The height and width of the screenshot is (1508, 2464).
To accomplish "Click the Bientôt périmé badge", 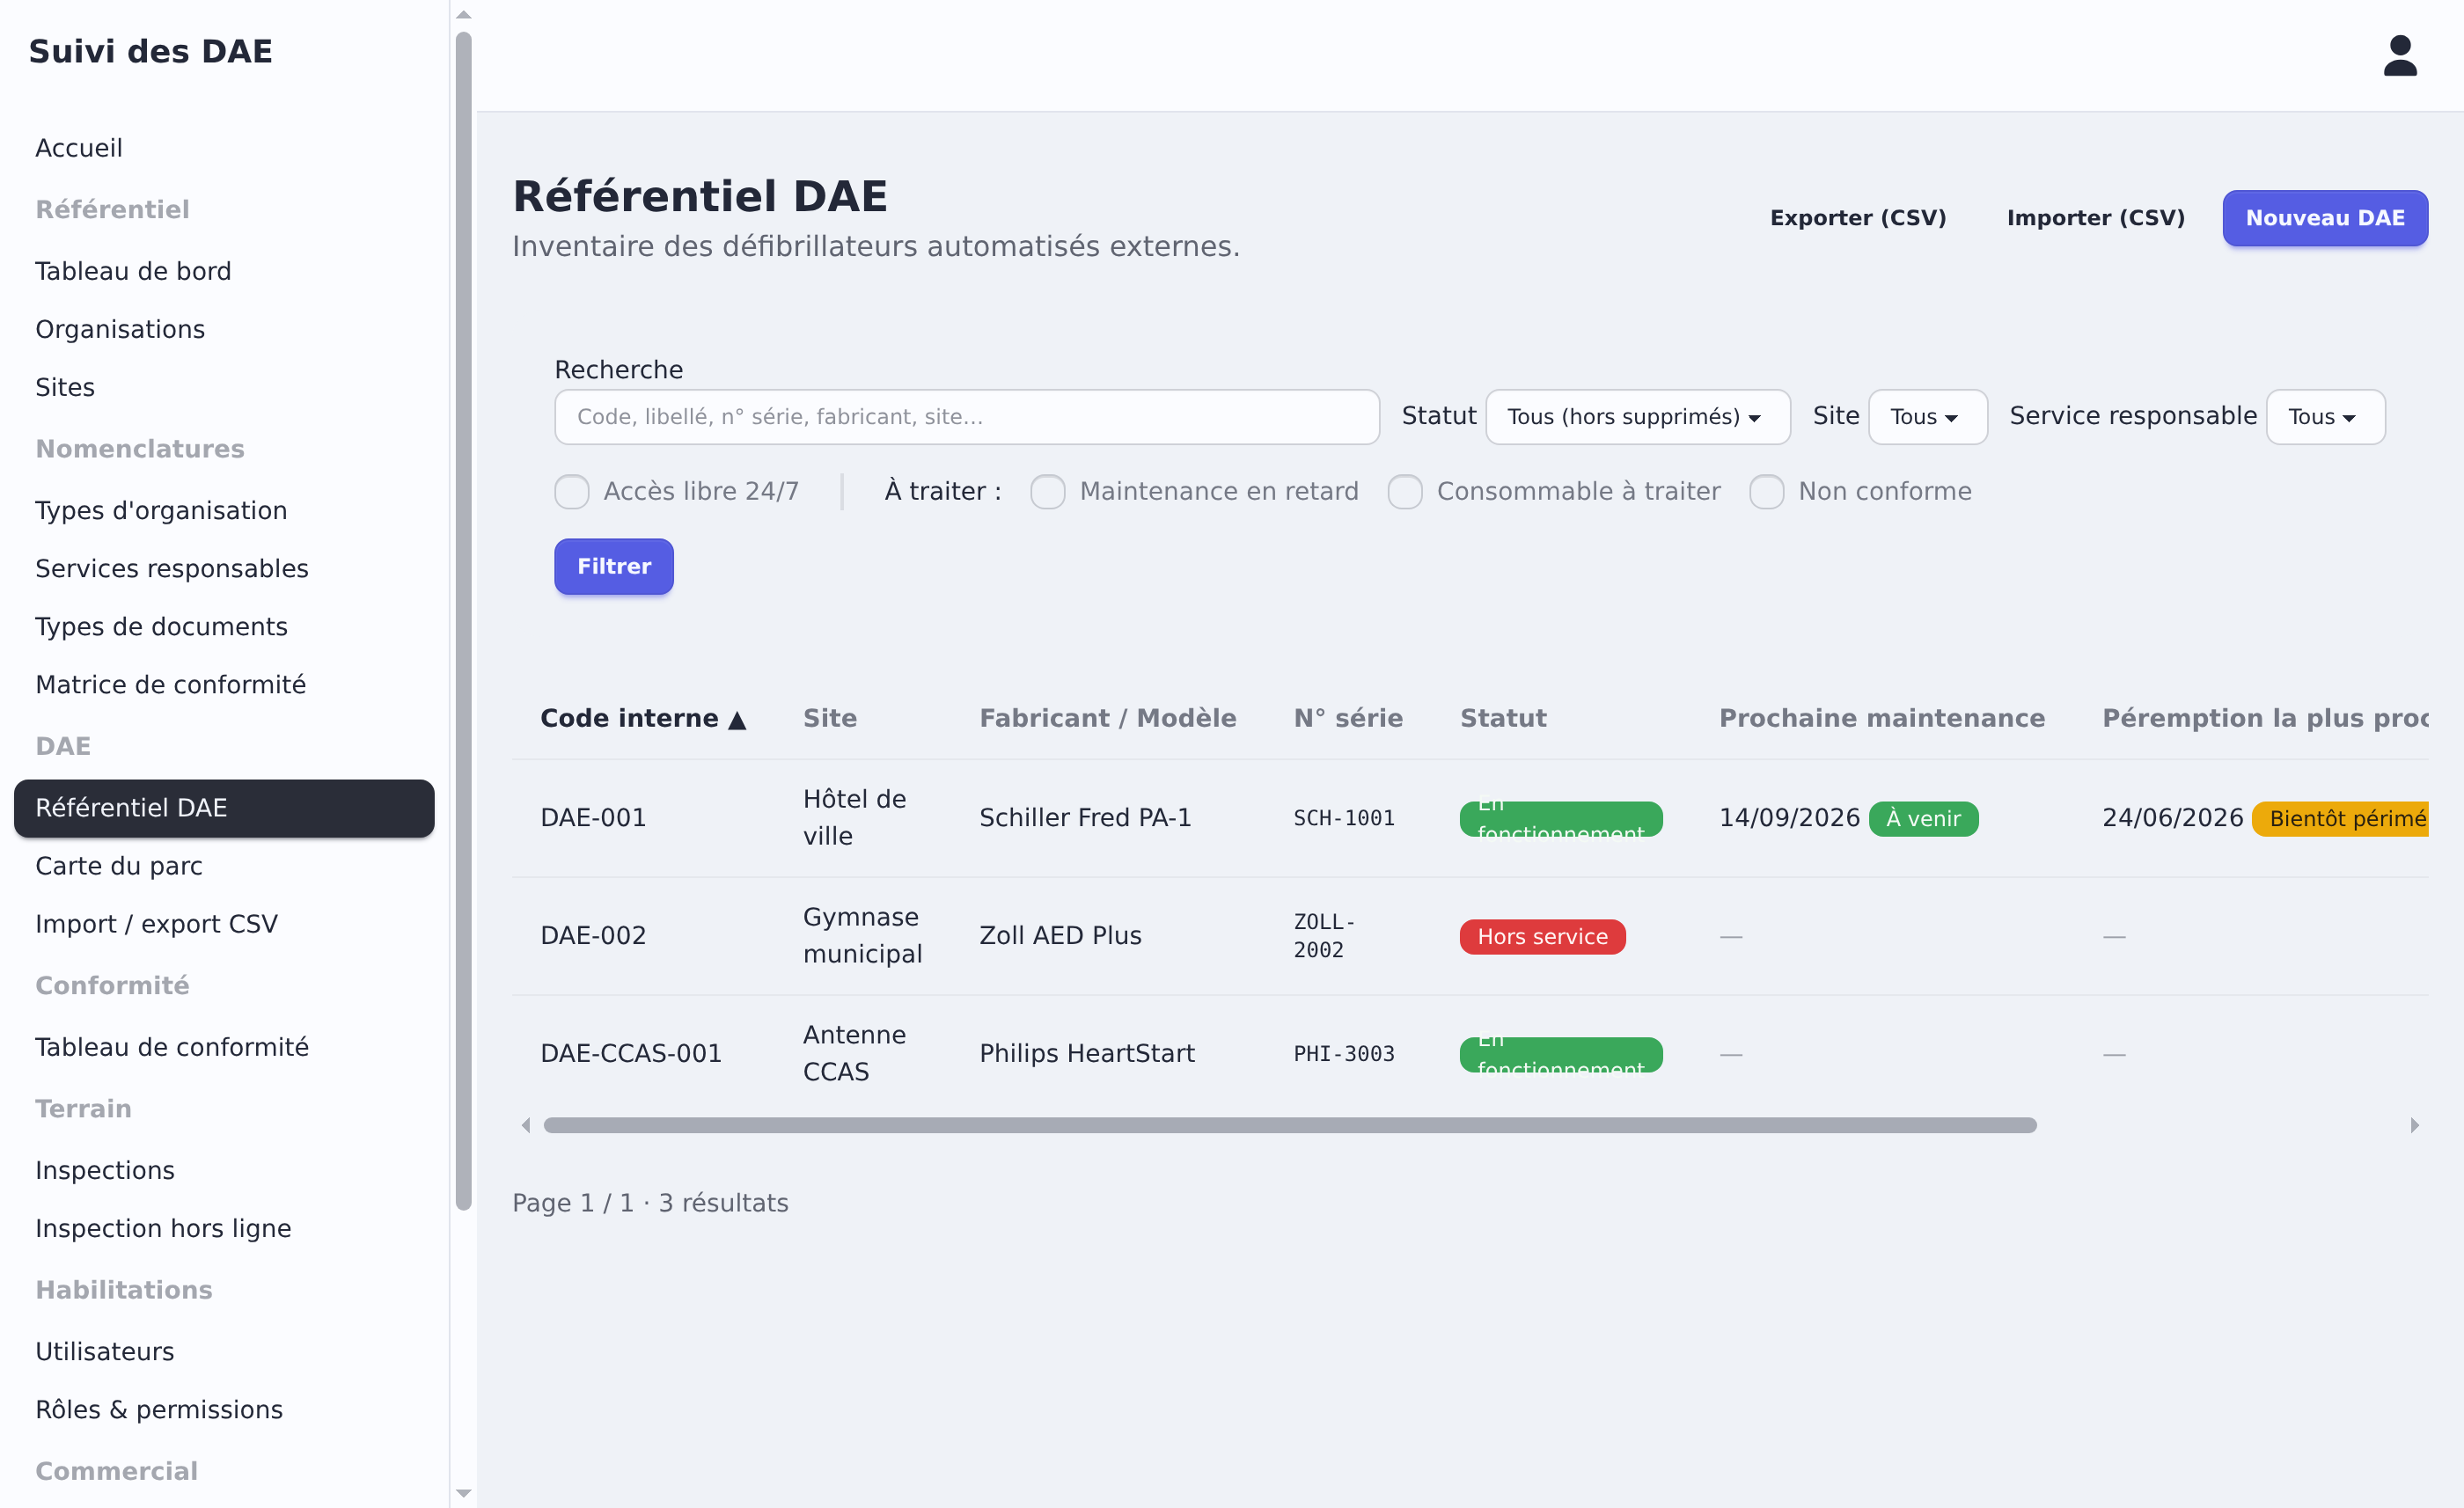I will (2340, 819).
